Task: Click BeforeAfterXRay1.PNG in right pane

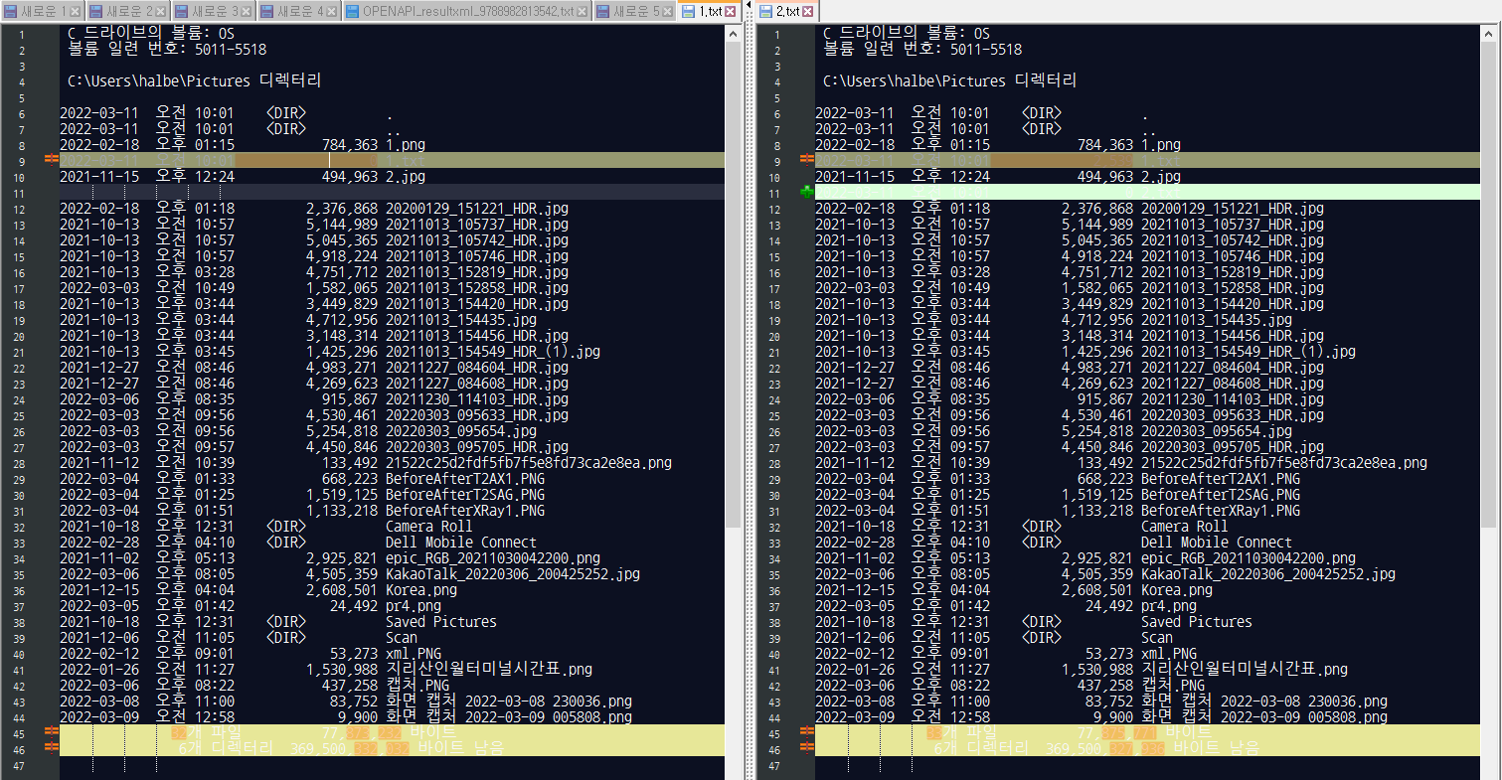Action: click(x=1221, y=511)
